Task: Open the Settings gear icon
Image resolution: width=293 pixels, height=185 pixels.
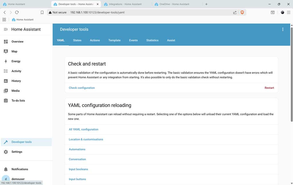Action: click(x=6, y=152)
